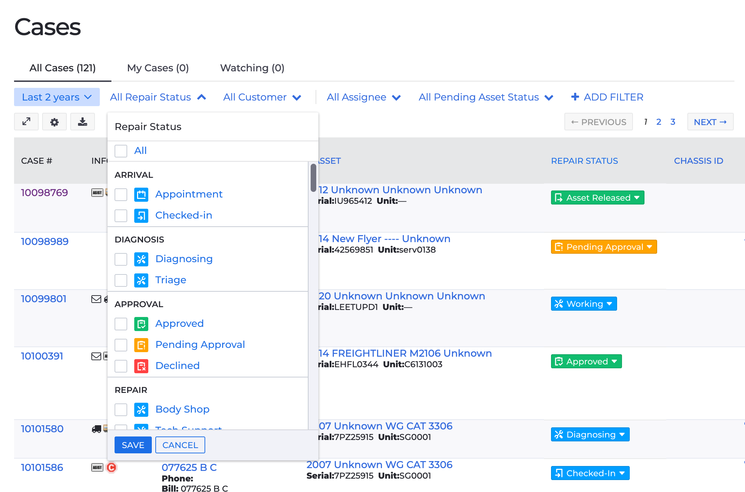Open customer 077625 B C link
745x492 pixels.
coord(189,467)
